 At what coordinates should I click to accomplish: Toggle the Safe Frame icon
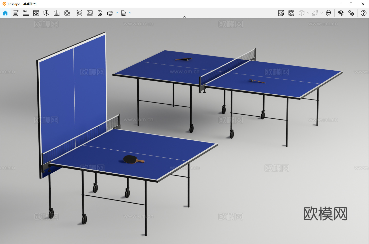[x=291, y=13]
